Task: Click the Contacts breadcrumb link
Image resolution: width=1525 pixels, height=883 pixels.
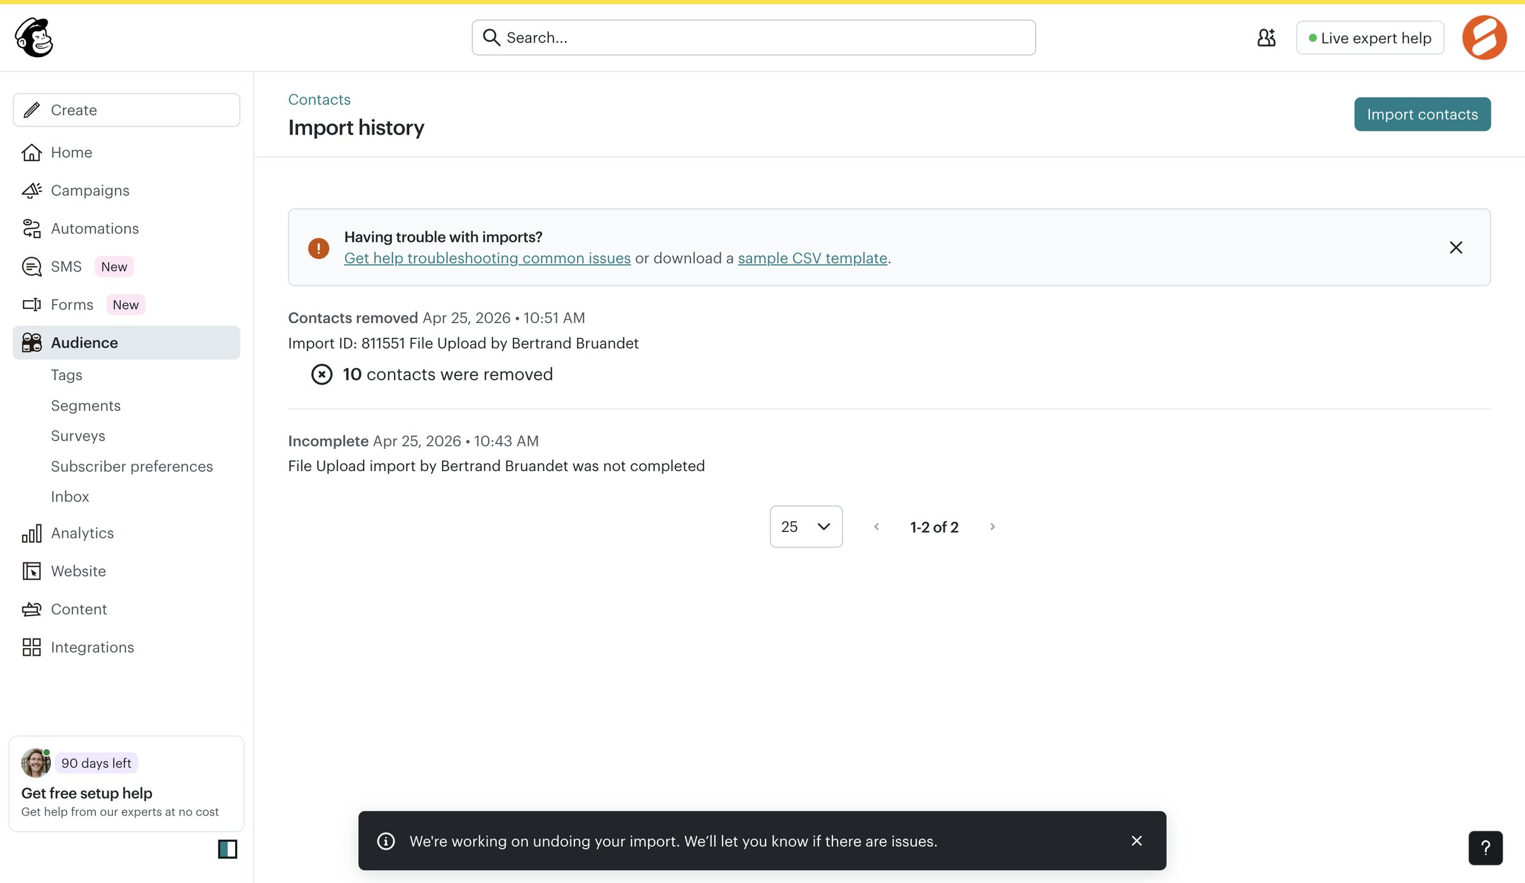Action: coord(319,100)
